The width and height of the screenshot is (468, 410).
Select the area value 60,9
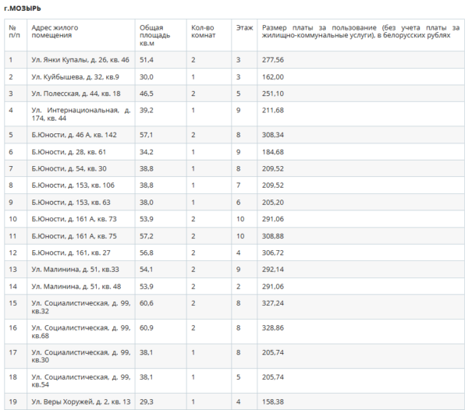(146, 327)
